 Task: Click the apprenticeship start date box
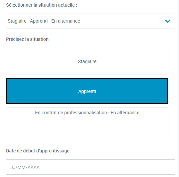pyautogui.click(x=90, y=167)
